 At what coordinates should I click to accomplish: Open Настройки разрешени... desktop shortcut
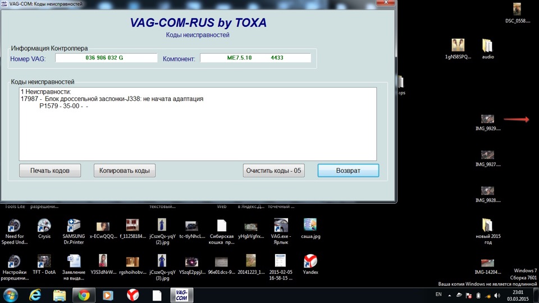coord(15,268)
